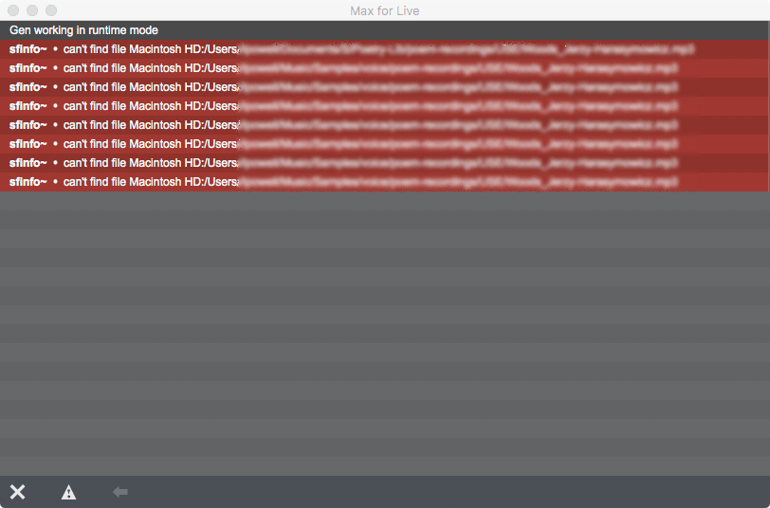The image size is (770, 508).
Task: Click the blurred .mp3 path in the bottom error
Action: [458, 182]
